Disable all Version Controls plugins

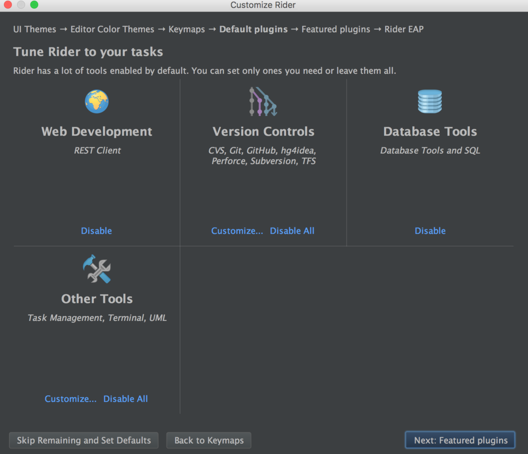click(292, 231)
